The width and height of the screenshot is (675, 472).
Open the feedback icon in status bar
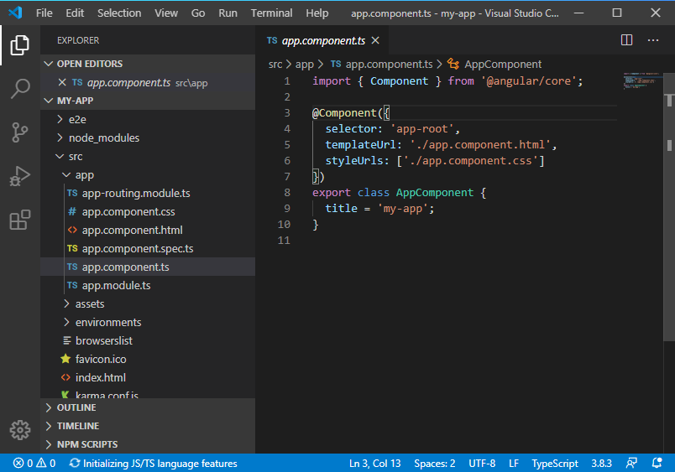pos(631,463)
